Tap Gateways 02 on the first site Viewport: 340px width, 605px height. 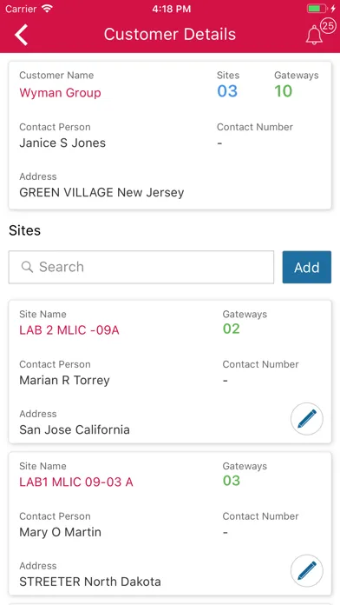point(232,329)
